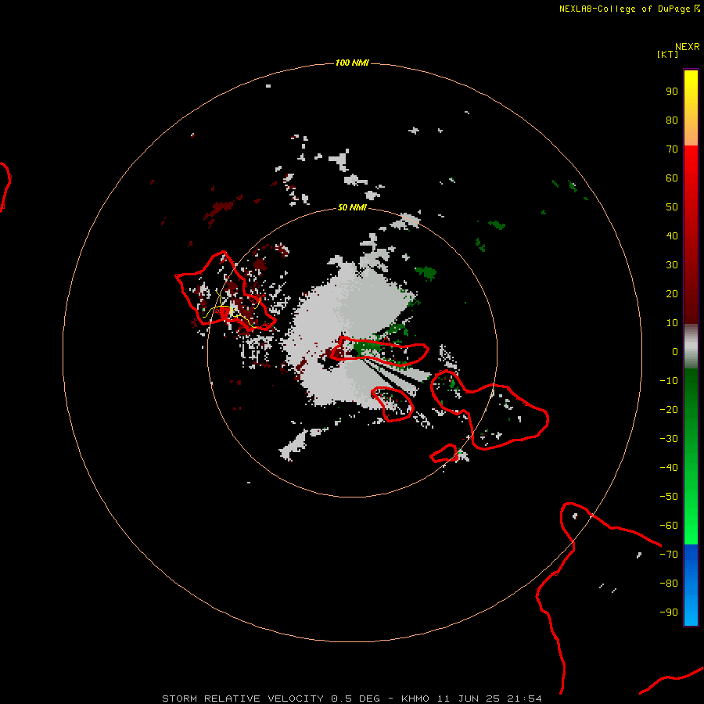The width and height of the screenshot is (704, 704).
Task: Click the [KT] units label
Action: 668,54
